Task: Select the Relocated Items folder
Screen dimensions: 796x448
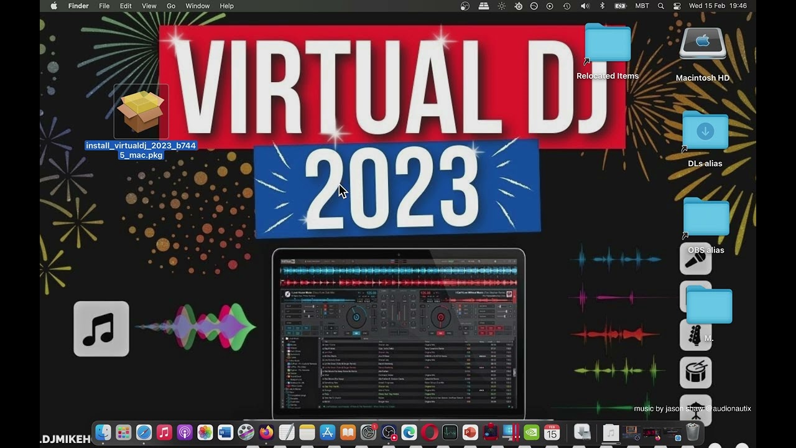Action: [608, 43]
